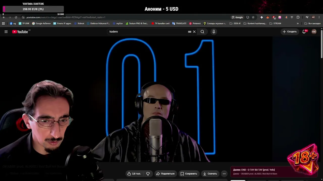Focus the youtube.com address bar URL

point(66,17)
